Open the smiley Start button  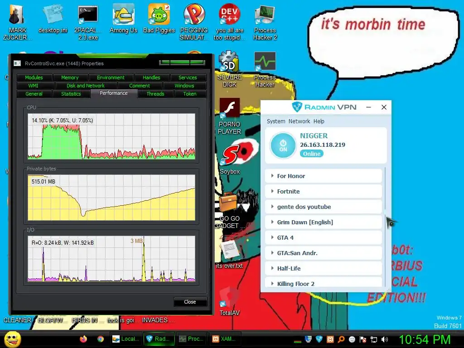[12, 339]
